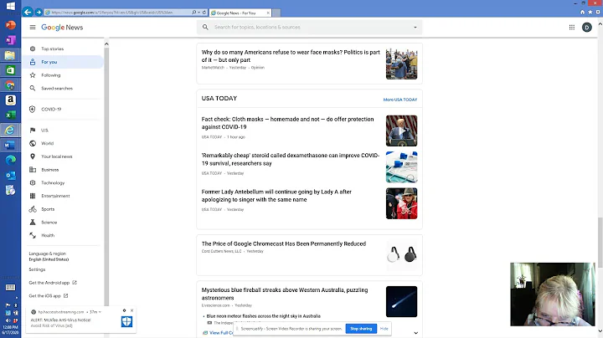
Task: Click Get the iOS app link
Action: click(49, 296)
